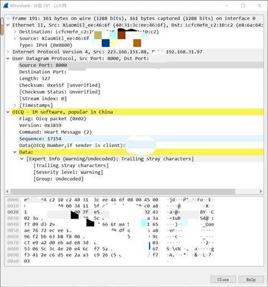
Task: Click the Close button
Action: pyautogui.click(x=223, y=279)
